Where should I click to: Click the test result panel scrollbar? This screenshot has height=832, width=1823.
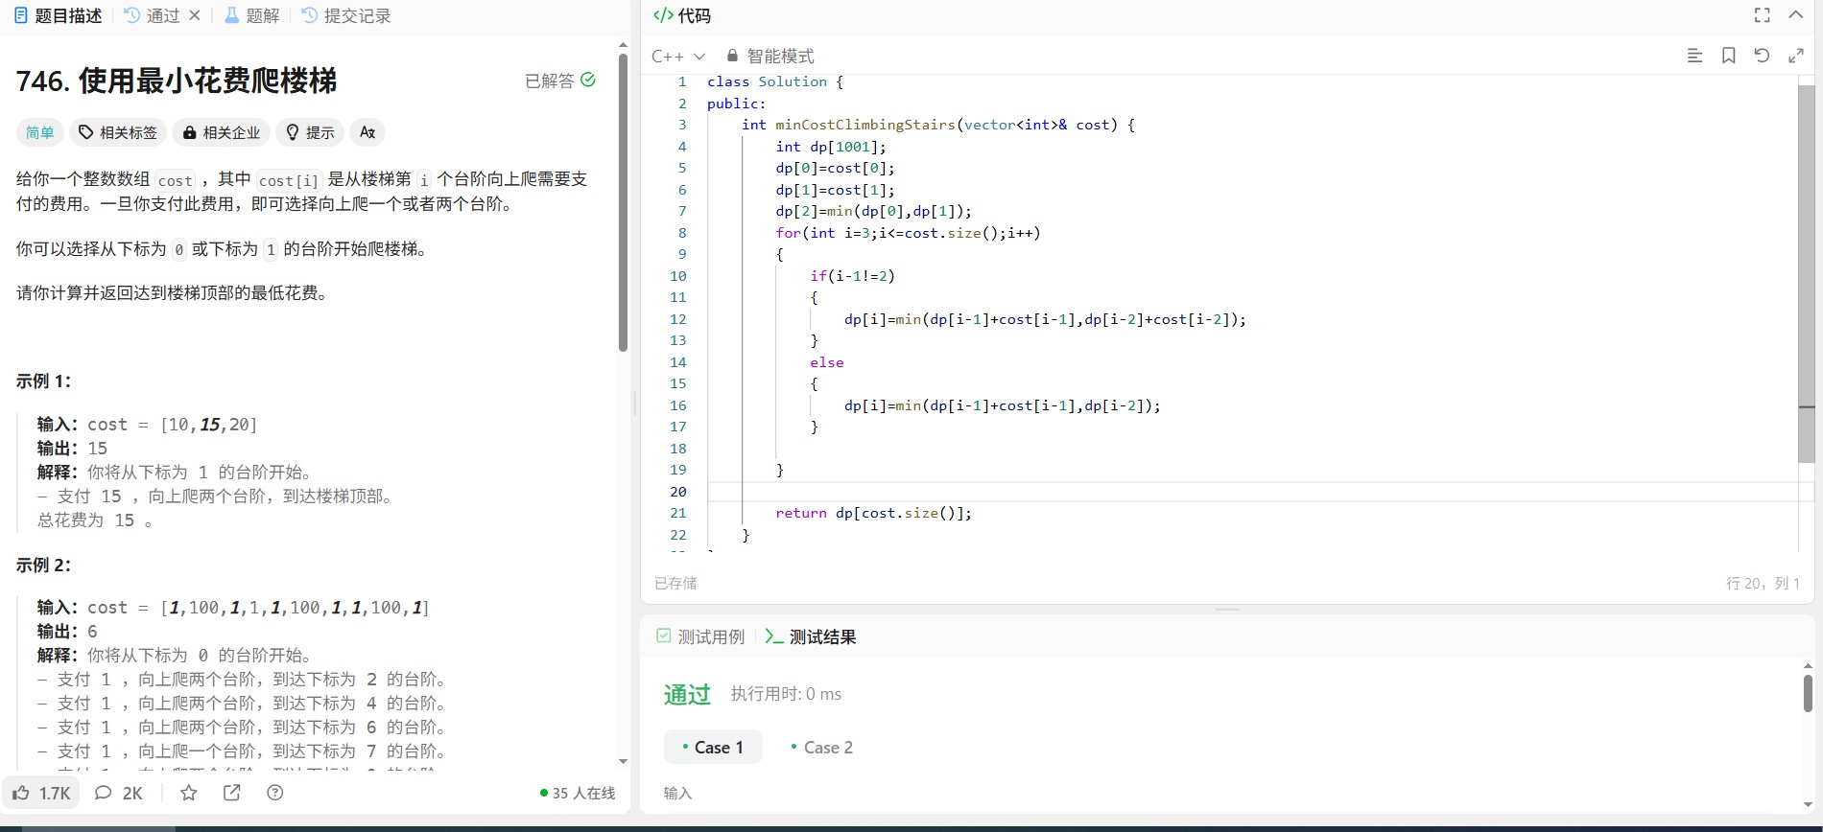click(1808, 693)
